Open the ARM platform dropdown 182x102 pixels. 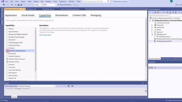[49, 5]
